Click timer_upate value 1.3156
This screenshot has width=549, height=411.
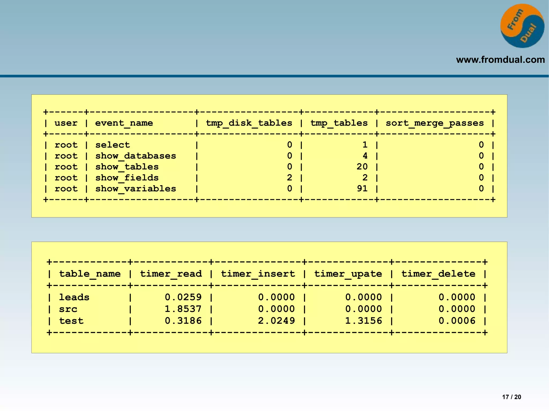tap(363, 320)
